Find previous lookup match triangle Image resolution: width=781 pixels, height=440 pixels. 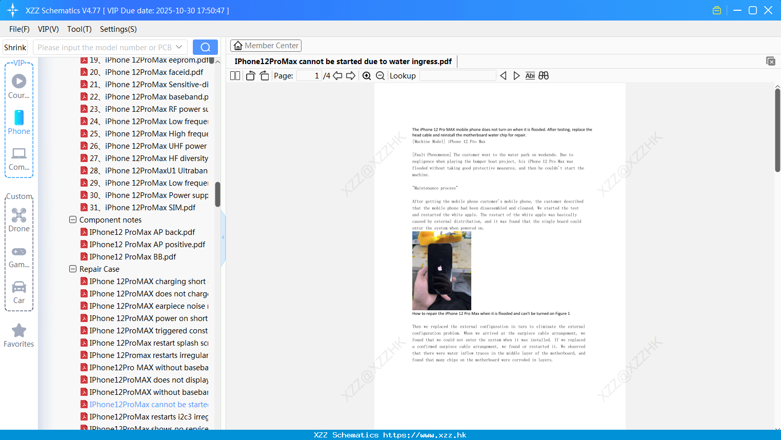pyautogui.click(x=503, y=76)
